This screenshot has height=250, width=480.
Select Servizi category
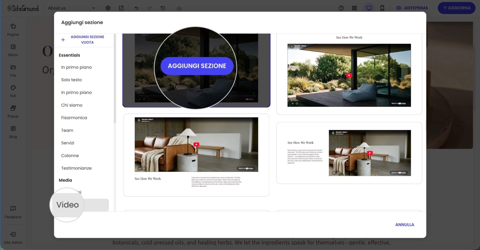pos(68,143)
